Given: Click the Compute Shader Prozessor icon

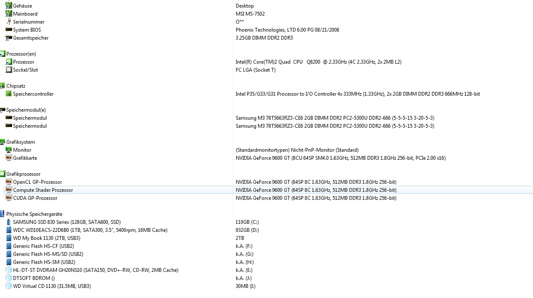Looking at the screenshot, I should (9, 190).
